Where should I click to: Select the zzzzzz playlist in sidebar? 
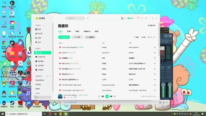pyautogui.click(x=37, y=93)
